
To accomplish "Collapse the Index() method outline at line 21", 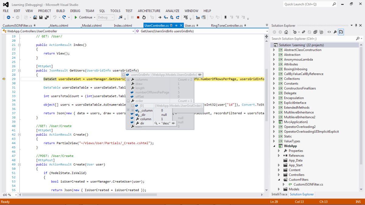I will tap(19, 45).
